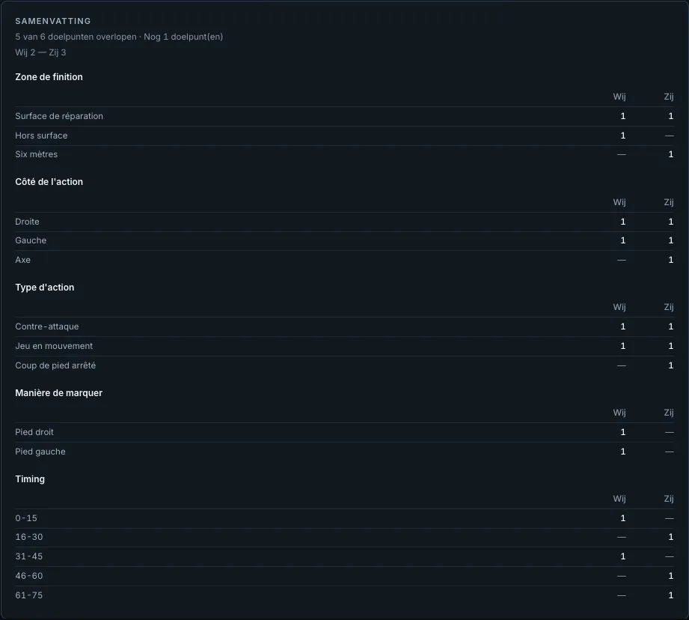Click the Jeu en mouvement row
The image size is (689, 620).
pyautogui.click(x=344, y=346)
